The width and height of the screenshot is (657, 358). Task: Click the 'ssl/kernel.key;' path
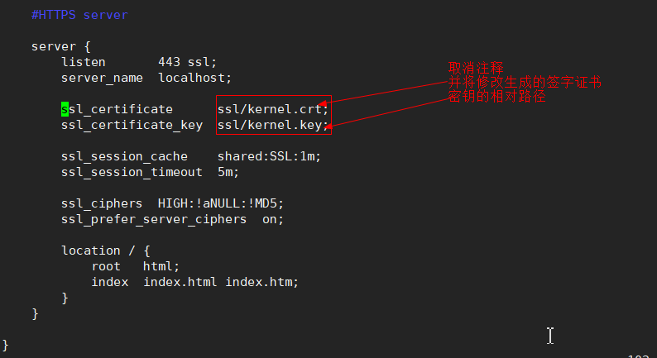pyautogui.click(x=273, y=125)
